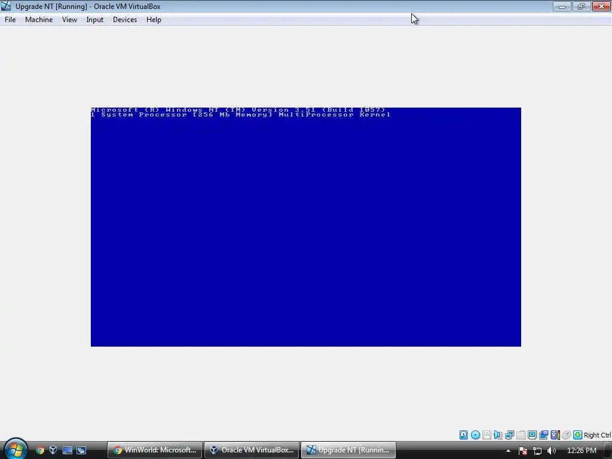
Task: Open the volume speaker tray icon
Action: coord(552,451)
